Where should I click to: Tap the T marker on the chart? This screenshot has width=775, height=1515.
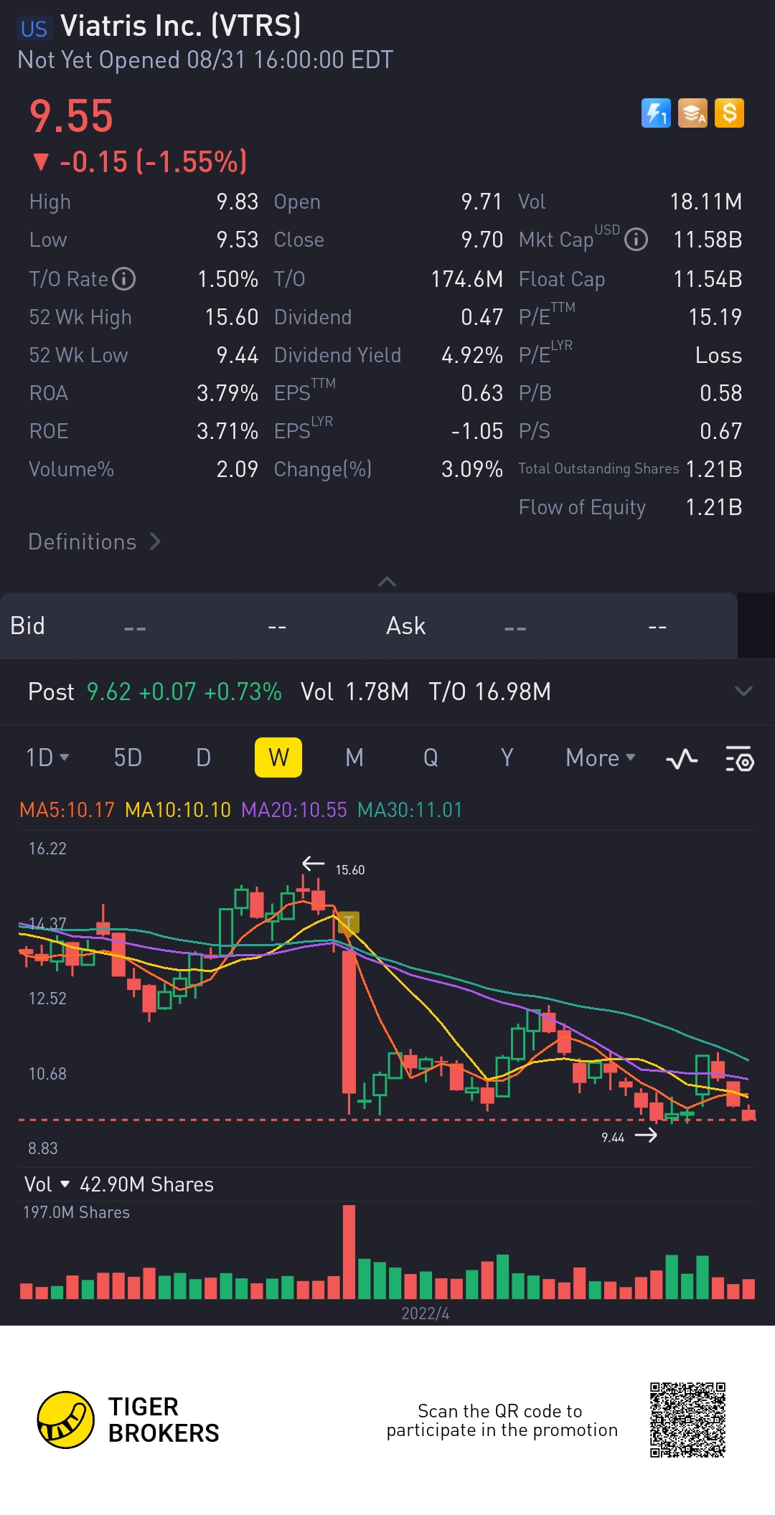coord(349,922)
